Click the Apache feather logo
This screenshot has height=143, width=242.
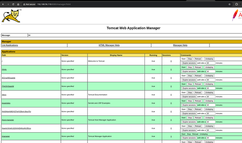[x=237, y=15]
